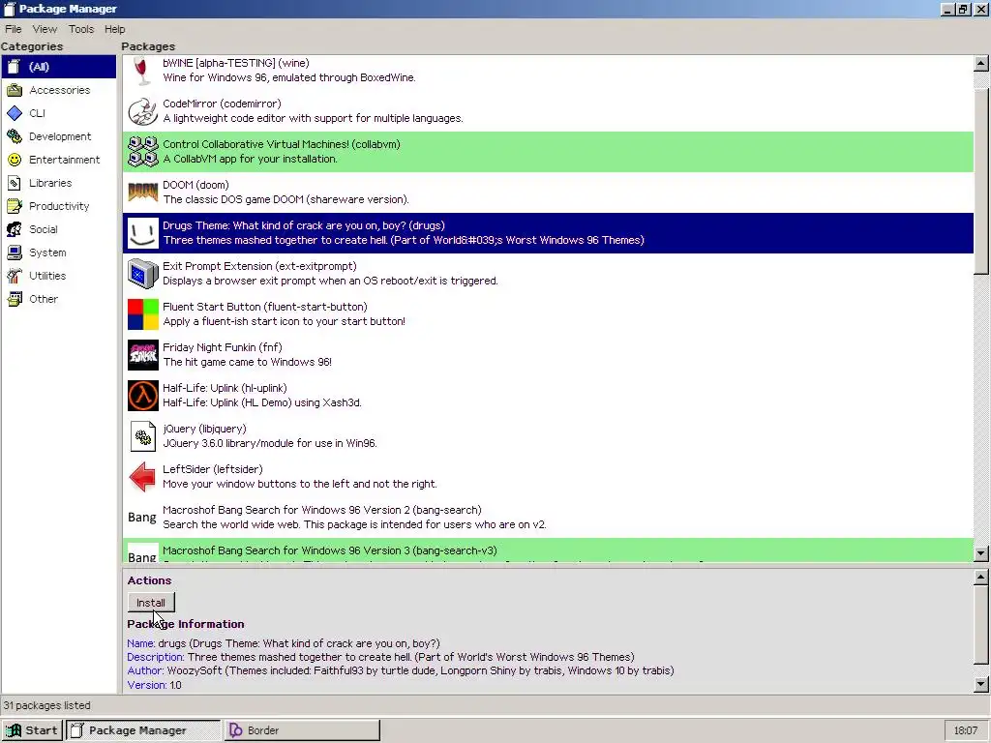
Task: Click the CollabVM computers icon
Action: [x=143, y=152]
